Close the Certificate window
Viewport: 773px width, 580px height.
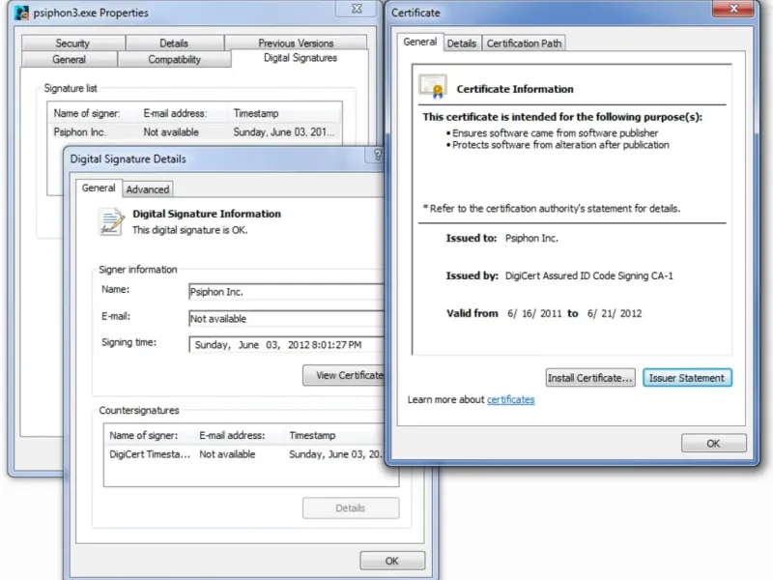pyautogui.click(x=733, y=9)
